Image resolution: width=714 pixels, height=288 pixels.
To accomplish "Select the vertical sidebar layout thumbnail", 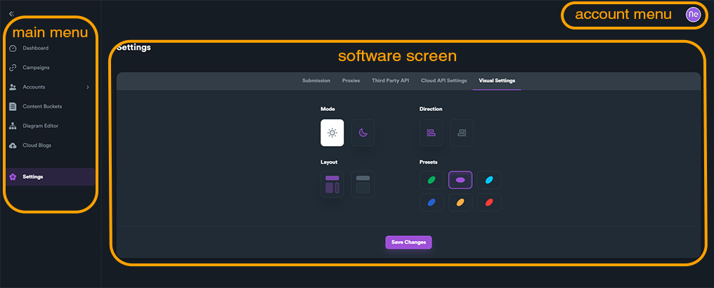I will click(332, 184).
